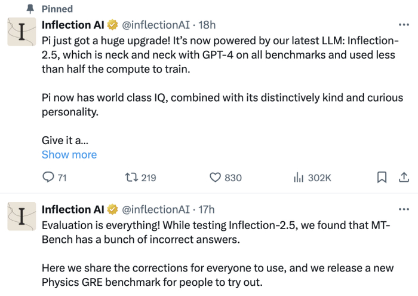Viewport: 418px width, 296px height.
Task: Click the @inflectionAI handle on pinned tweet
Action: [156, 25]
